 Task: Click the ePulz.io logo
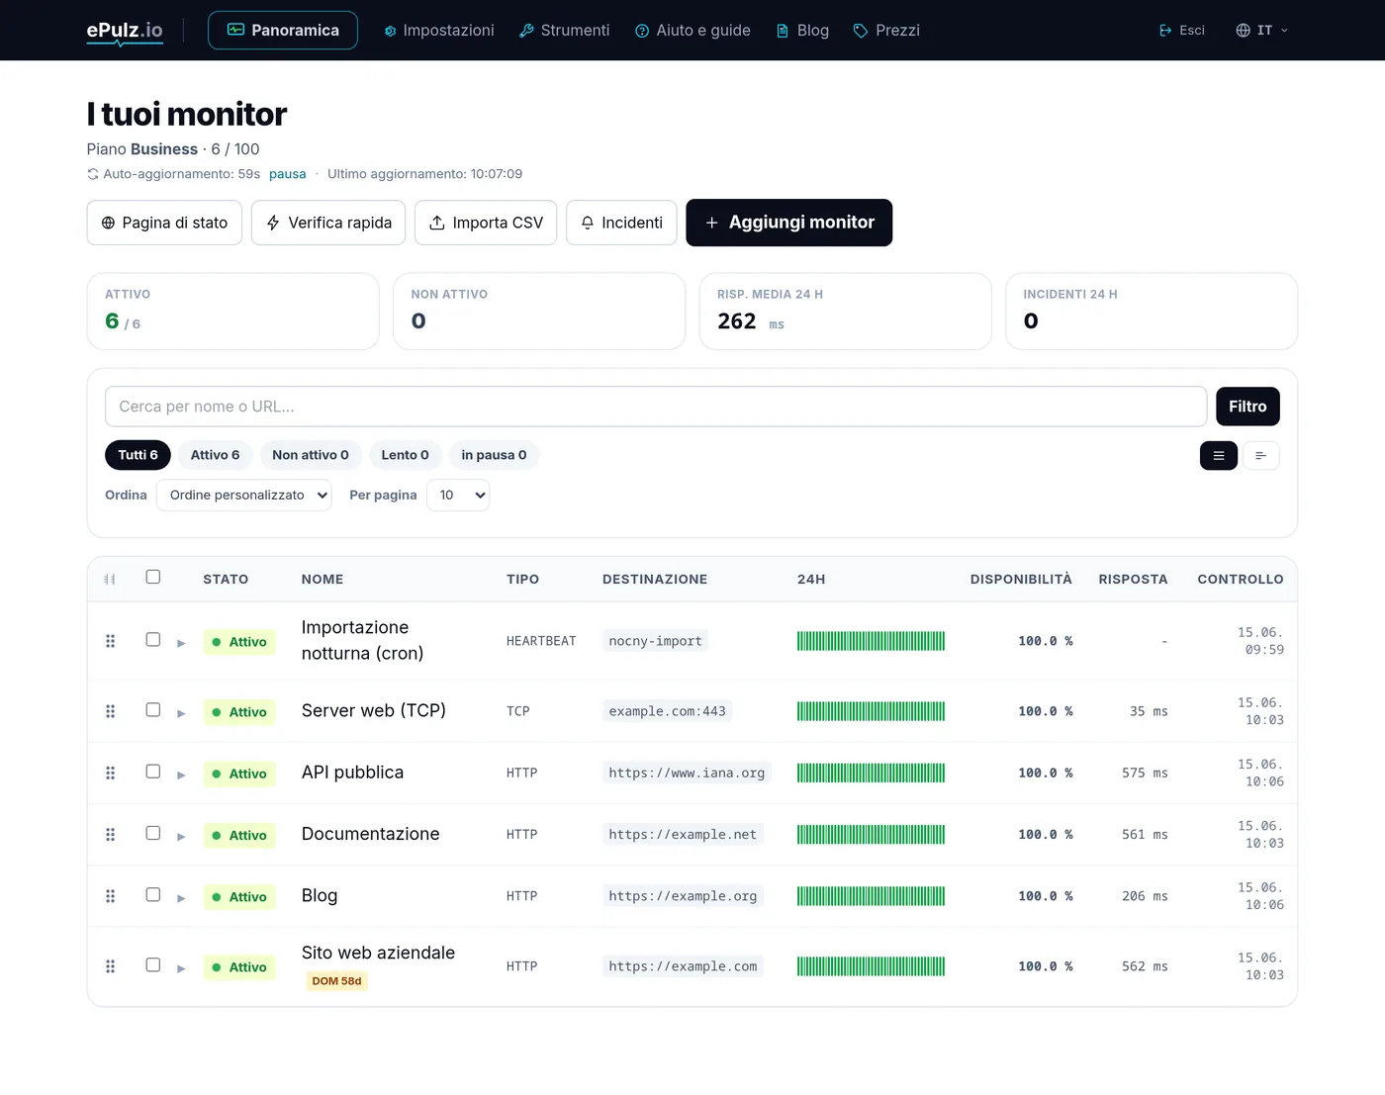125,31
